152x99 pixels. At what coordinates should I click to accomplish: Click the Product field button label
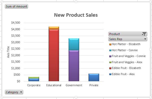click(115, 34)
